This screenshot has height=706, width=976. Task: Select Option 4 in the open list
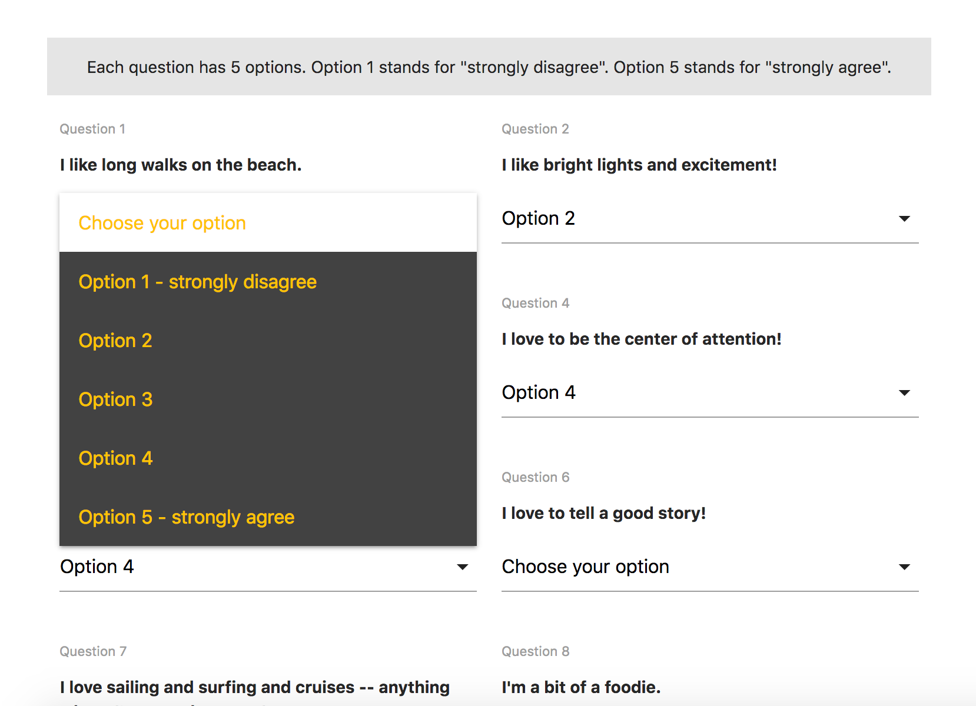(x=115, y=458)
